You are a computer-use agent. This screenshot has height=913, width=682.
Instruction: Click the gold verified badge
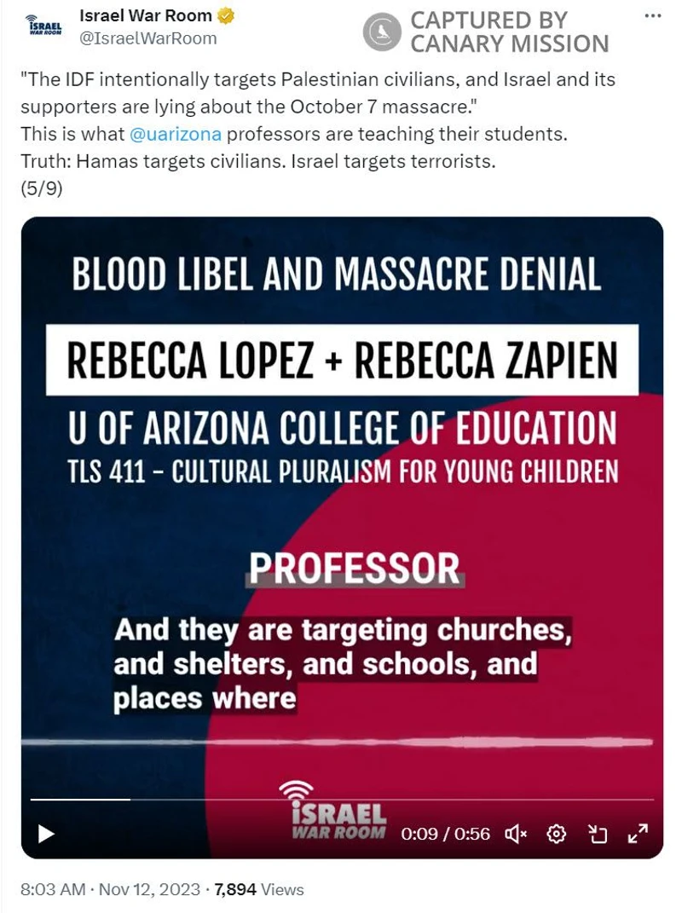[227, 16]
